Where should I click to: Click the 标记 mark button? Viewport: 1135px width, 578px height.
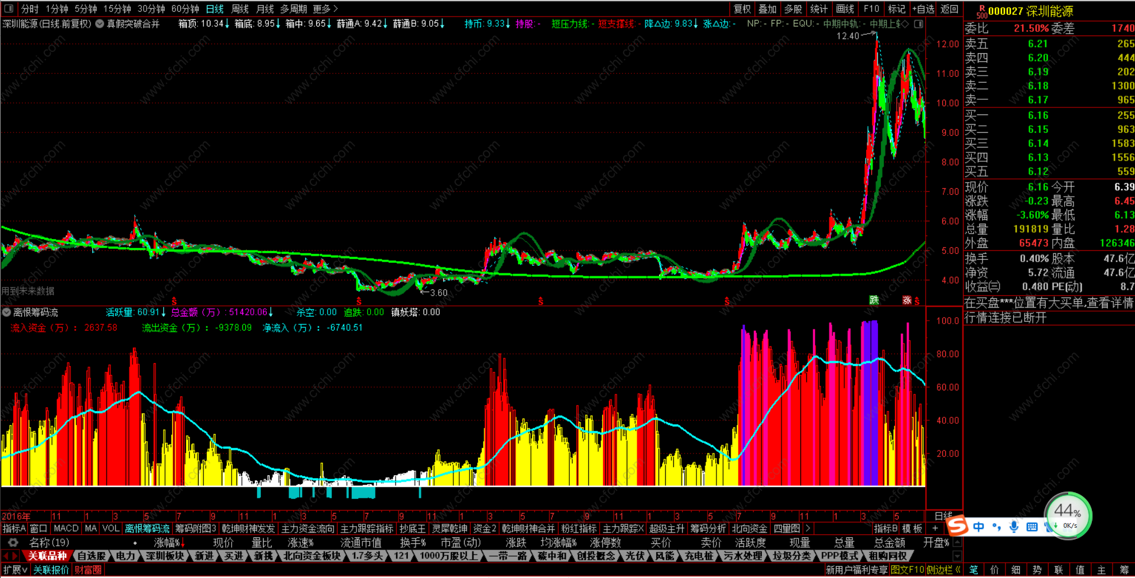pyautogui.click(x=897, y=9)
